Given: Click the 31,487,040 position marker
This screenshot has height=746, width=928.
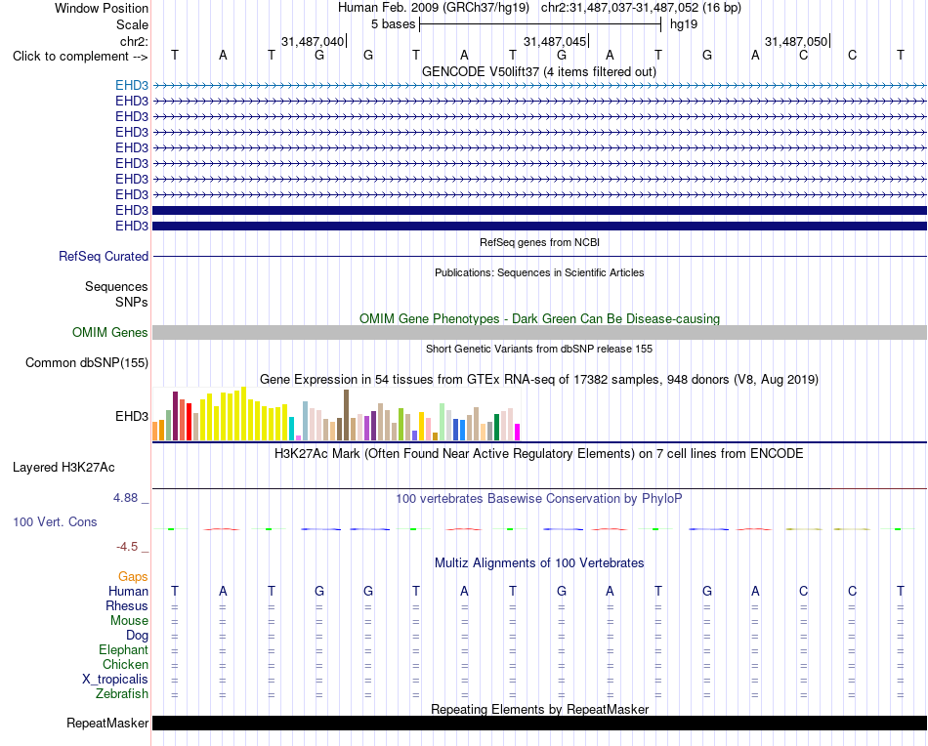Looking at the screenshot, I should coord(313,41).
